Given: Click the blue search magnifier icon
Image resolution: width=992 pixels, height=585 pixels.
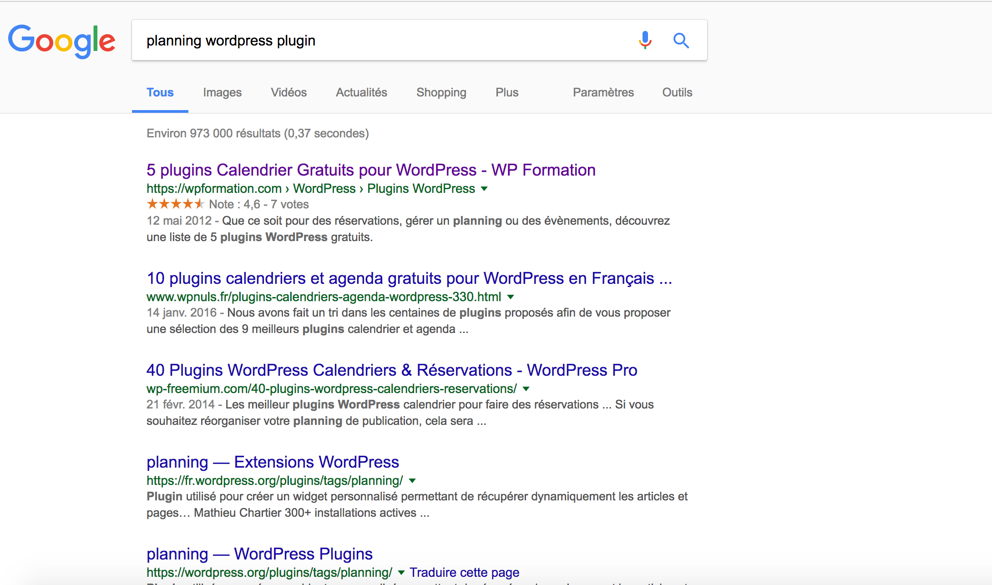Looking at the screenshot, I should [x=681, y=40].
